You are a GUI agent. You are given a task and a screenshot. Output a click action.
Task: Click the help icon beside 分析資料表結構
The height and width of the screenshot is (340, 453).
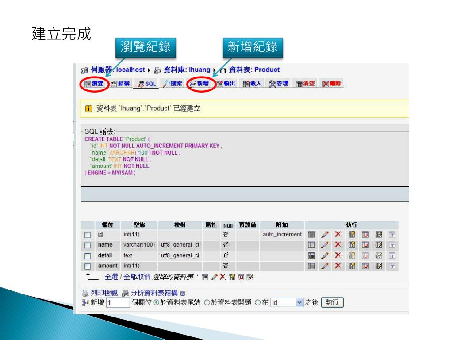183,294
